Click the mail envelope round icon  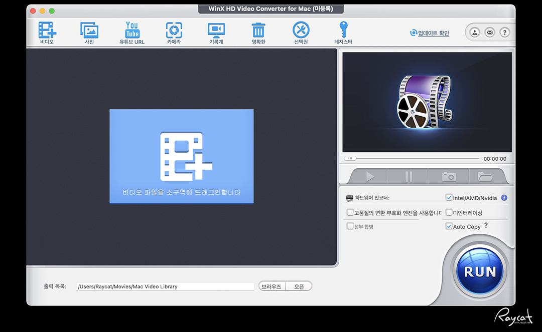pyautogui.click(x=489, y=33)
